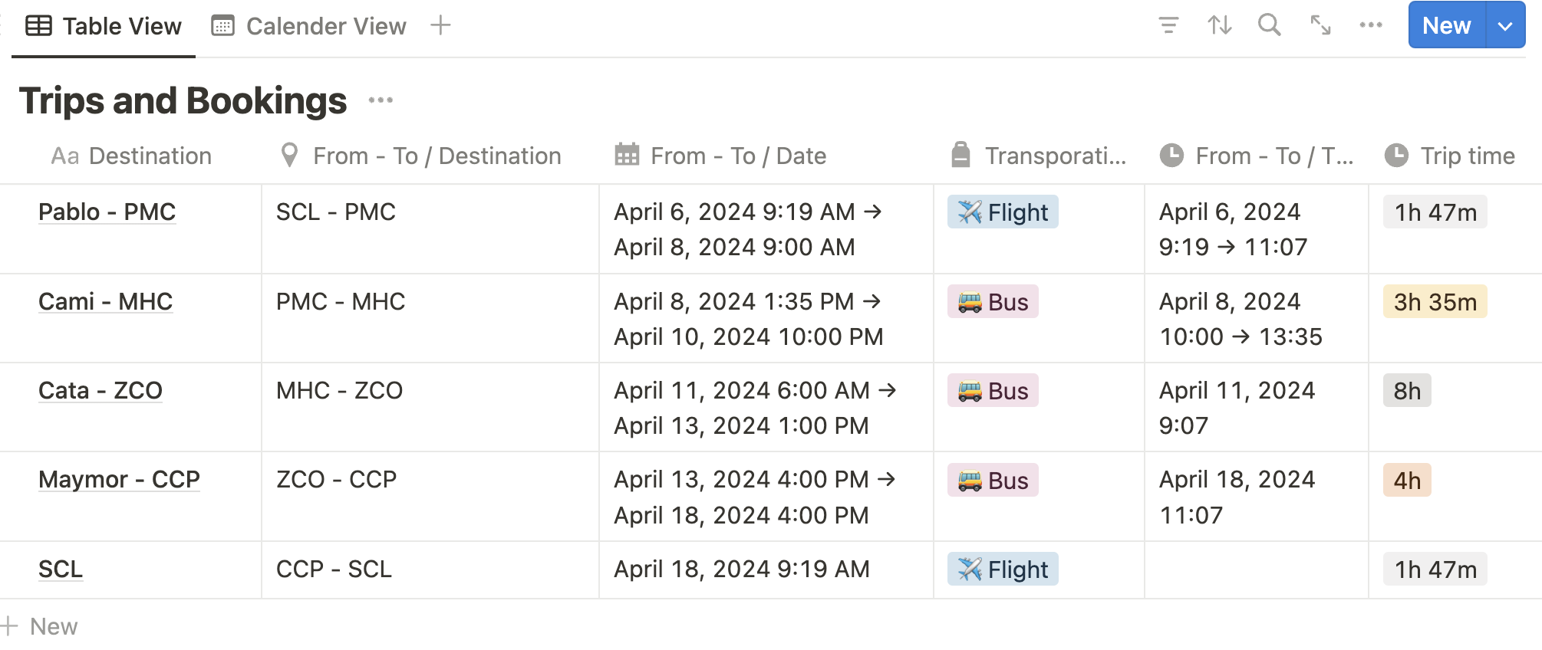The image size is (1542, 650).
Task: Open the view options three-dot menu
Action: tap(1370, 25)
